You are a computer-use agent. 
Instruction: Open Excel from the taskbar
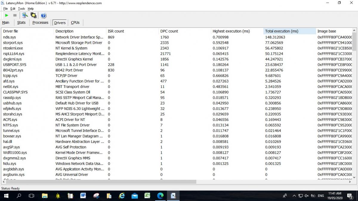click(x=147, y=196)
